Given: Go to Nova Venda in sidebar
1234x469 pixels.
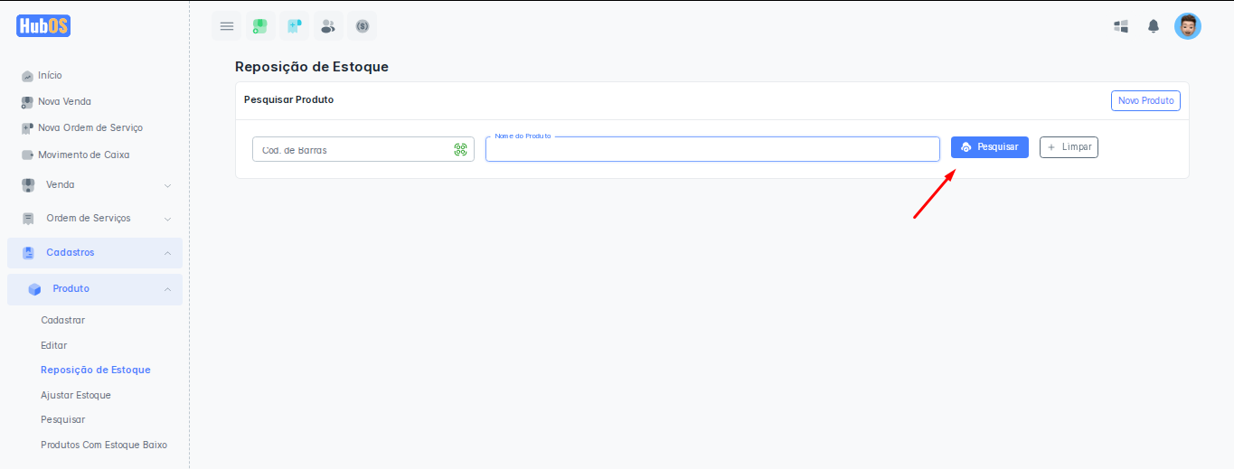Looking at the screenshot, I should (x=64, y=102).
